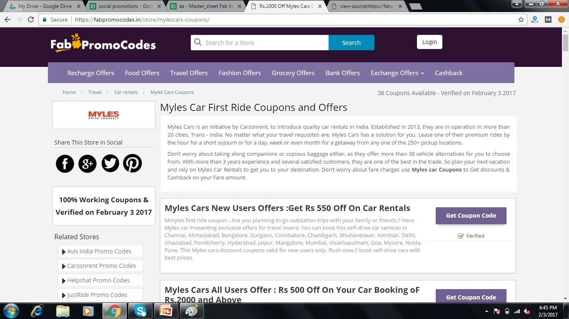Open Car rentals breadcrumb link

126,92
